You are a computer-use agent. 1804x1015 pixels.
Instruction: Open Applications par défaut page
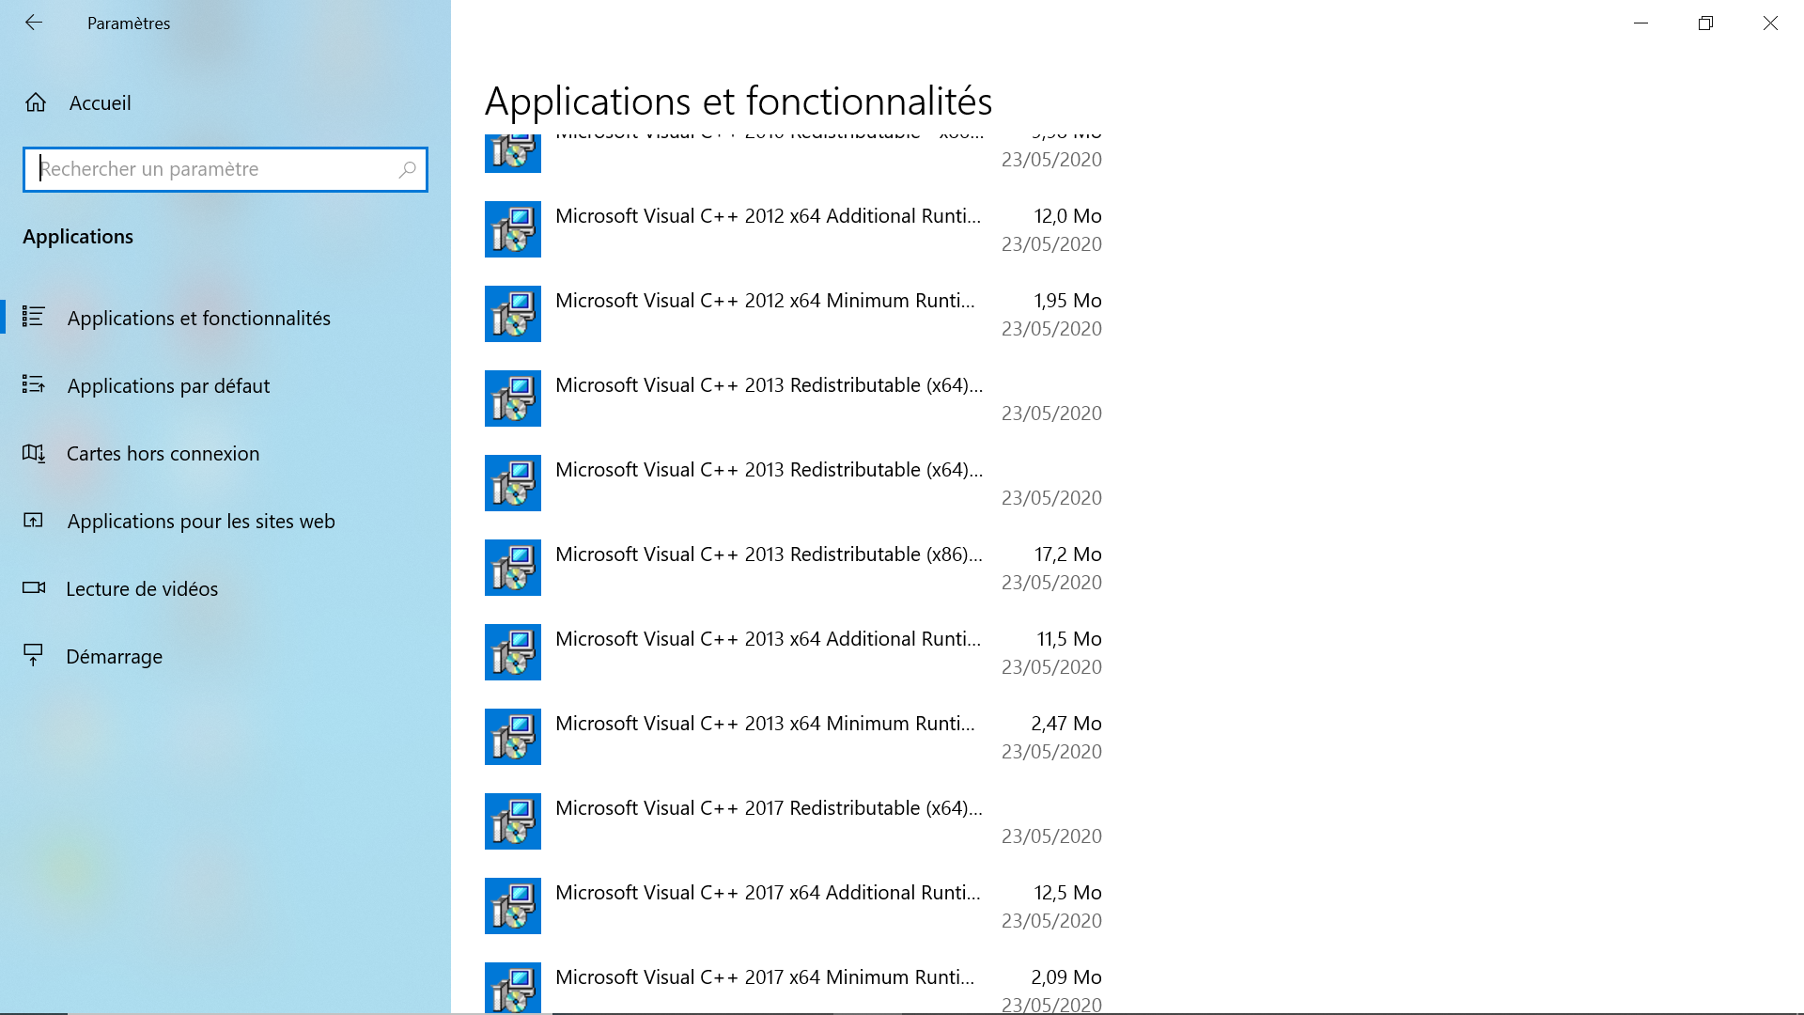coord(168,386)
